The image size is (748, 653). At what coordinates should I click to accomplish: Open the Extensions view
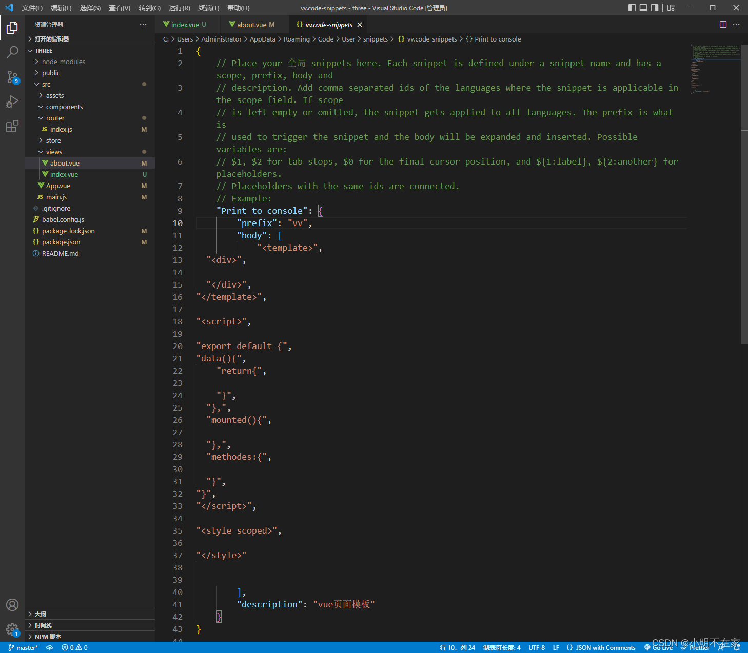tap(12, 126)
